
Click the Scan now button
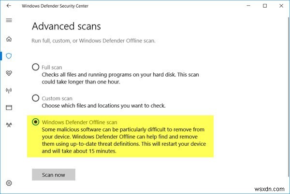54,174
